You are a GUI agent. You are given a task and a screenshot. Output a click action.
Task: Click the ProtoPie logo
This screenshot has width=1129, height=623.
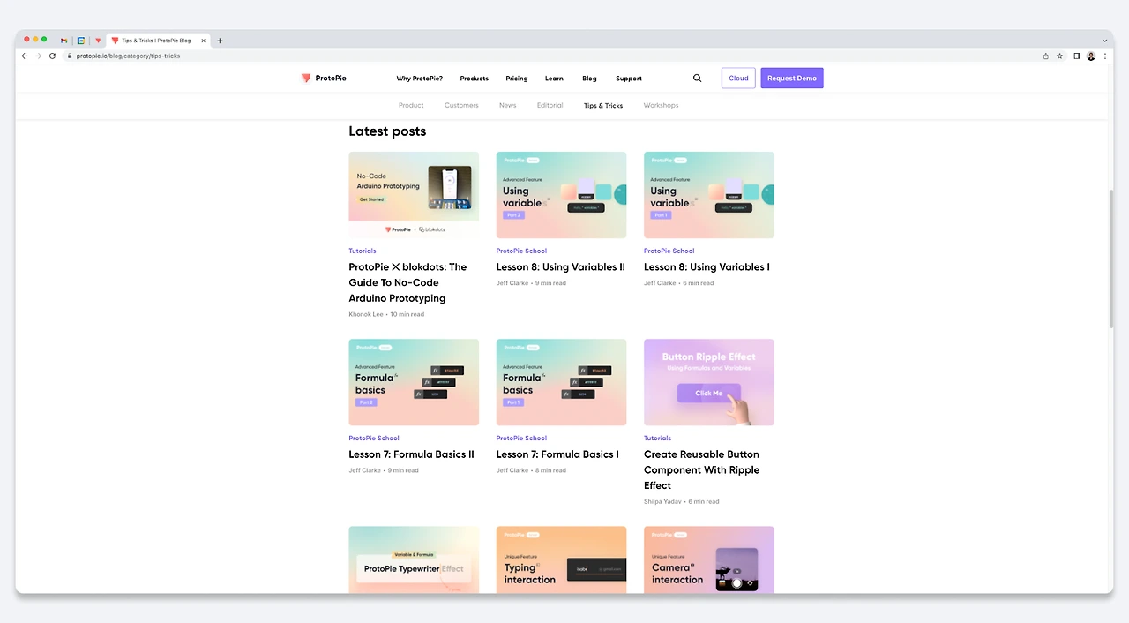pyautogui.click(x=324, y=78)
